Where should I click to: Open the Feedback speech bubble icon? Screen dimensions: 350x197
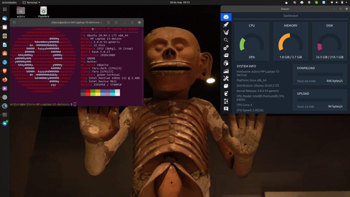(x=226, y=109)
